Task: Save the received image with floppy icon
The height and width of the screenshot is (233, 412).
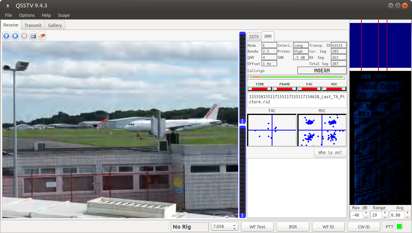Action: point(33,36)
